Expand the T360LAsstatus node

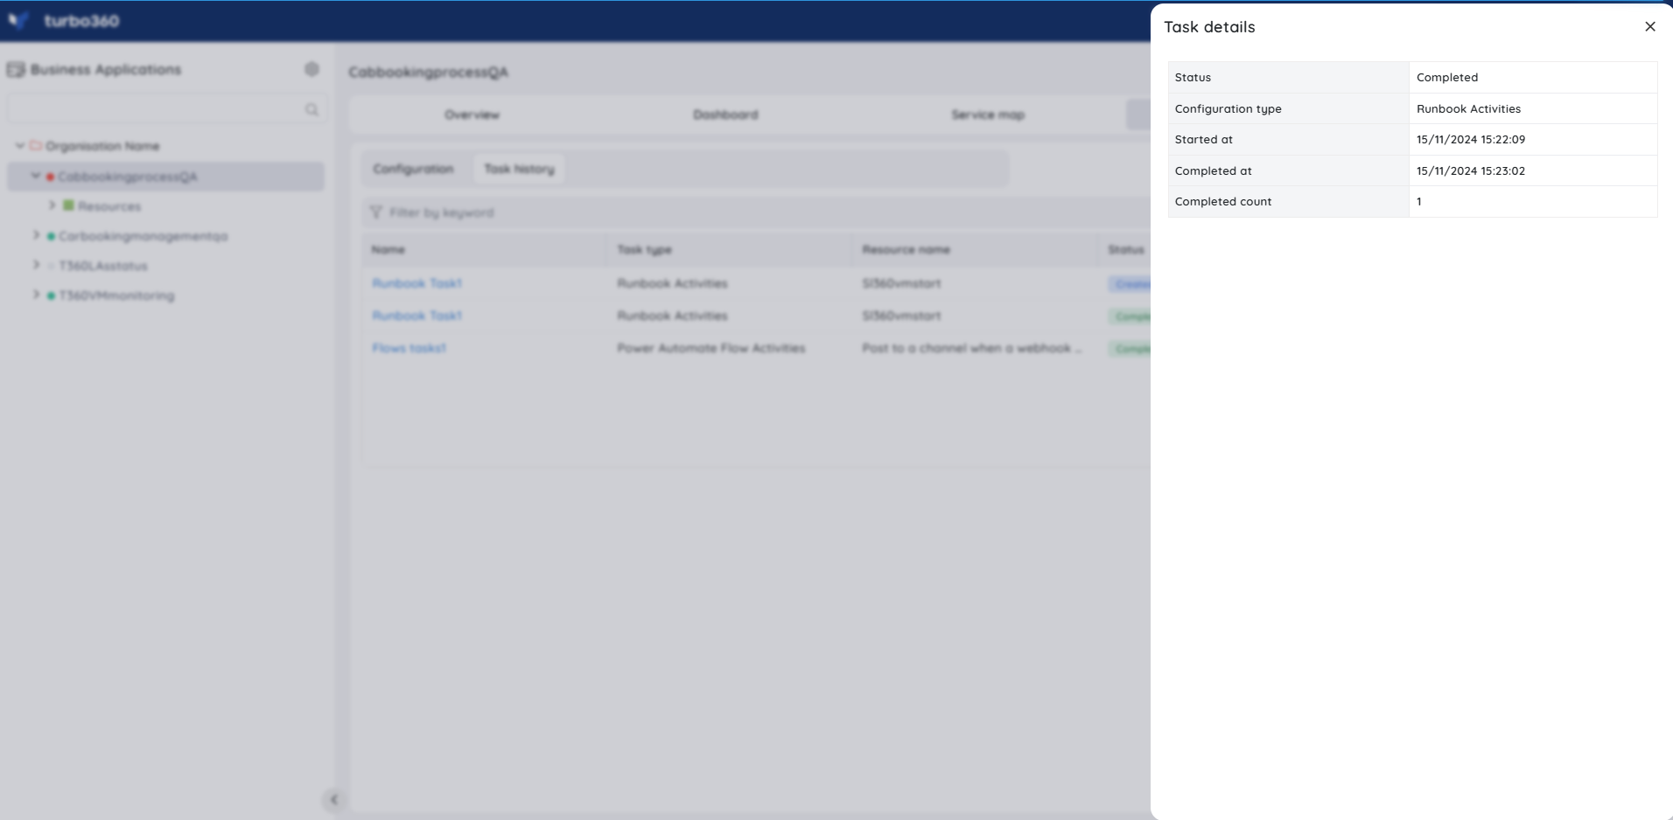(x=36, y=265)
